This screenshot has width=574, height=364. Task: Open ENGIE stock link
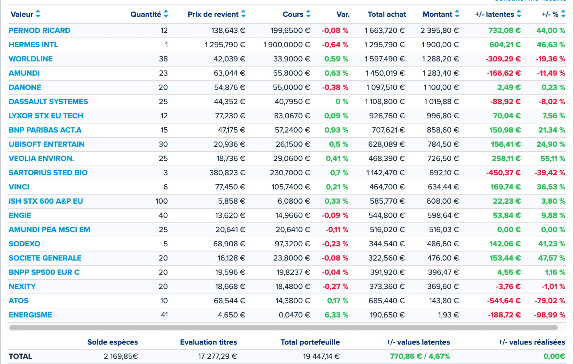(x=20, y=215)
